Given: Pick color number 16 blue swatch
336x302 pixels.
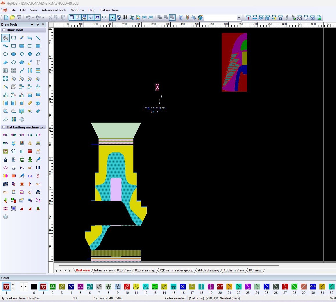Looking at the screenshot, I should 183,287.
